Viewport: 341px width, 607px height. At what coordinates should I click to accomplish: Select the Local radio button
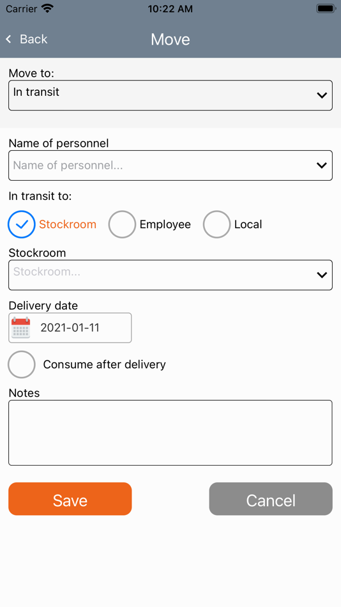coord(216,224)
